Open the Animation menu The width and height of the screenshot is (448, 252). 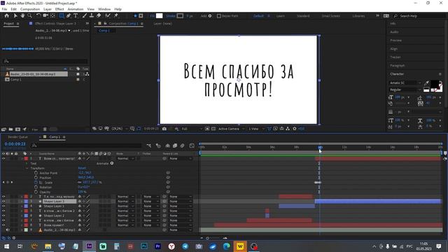[x=76, y=9]
